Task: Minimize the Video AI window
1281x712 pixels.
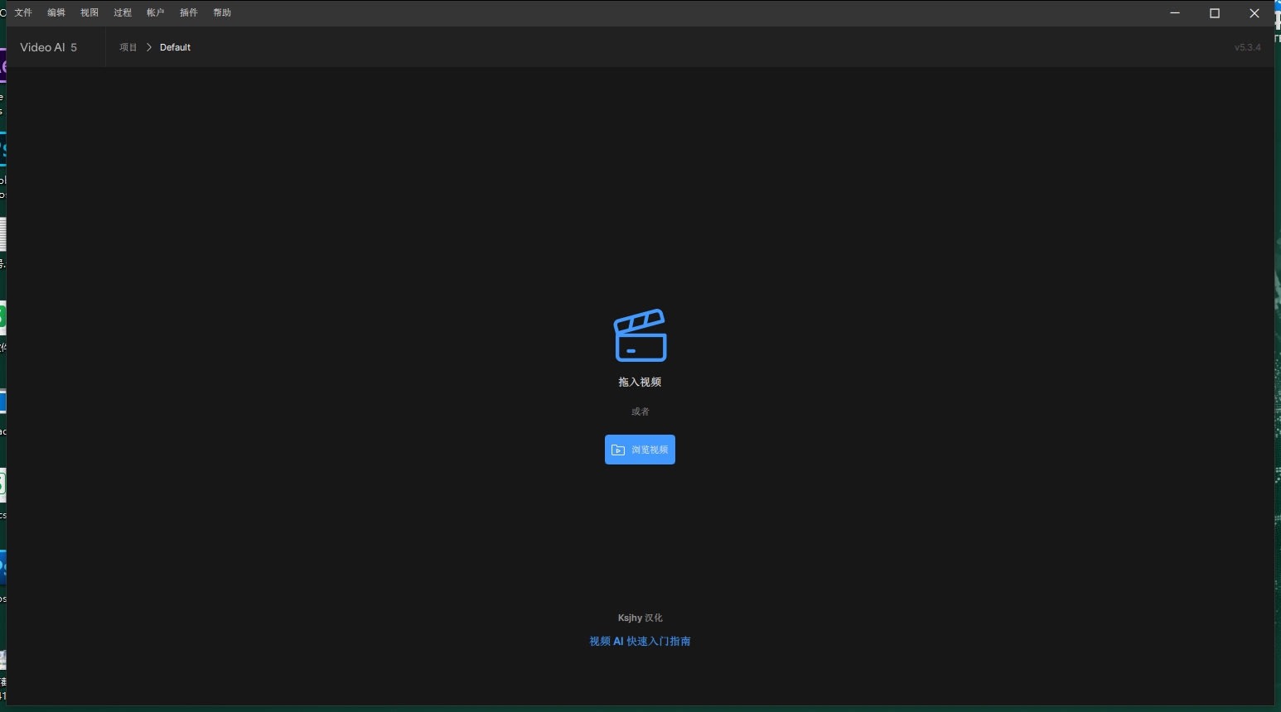Action: click(1174, 12)
